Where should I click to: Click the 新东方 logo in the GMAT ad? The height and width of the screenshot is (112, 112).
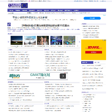[x=15, y=76]
